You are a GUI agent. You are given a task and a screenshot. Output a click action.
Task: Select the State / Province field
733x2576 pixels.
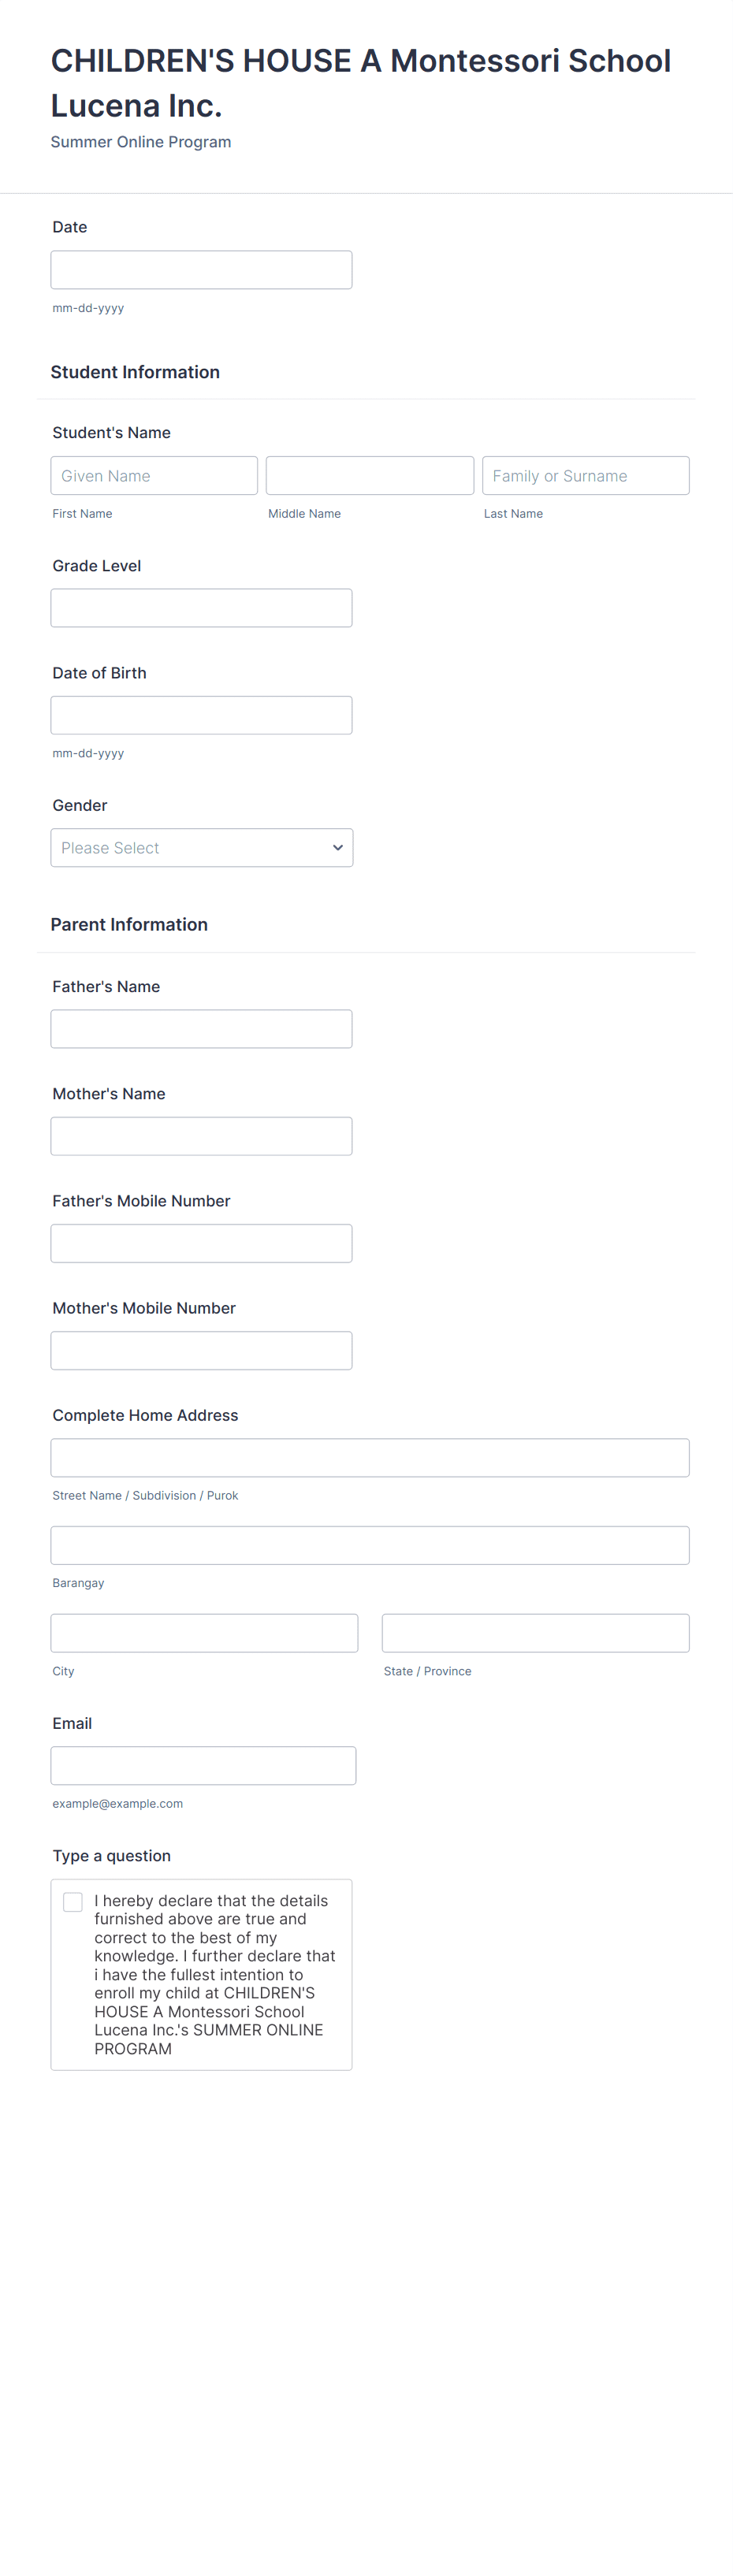535,1633
